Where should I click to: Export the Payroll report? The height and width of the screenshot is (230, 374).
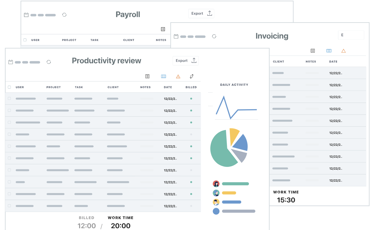[201, 13]
